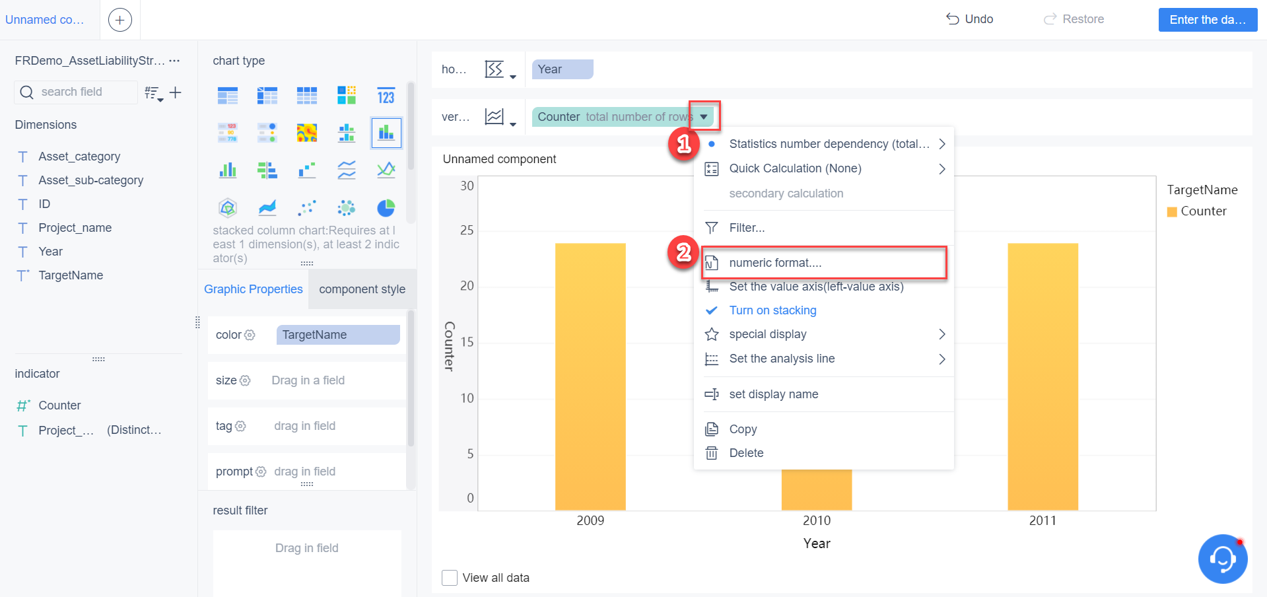
Task: Open the support chat headset icon
Action: (x=1223, y=559)
